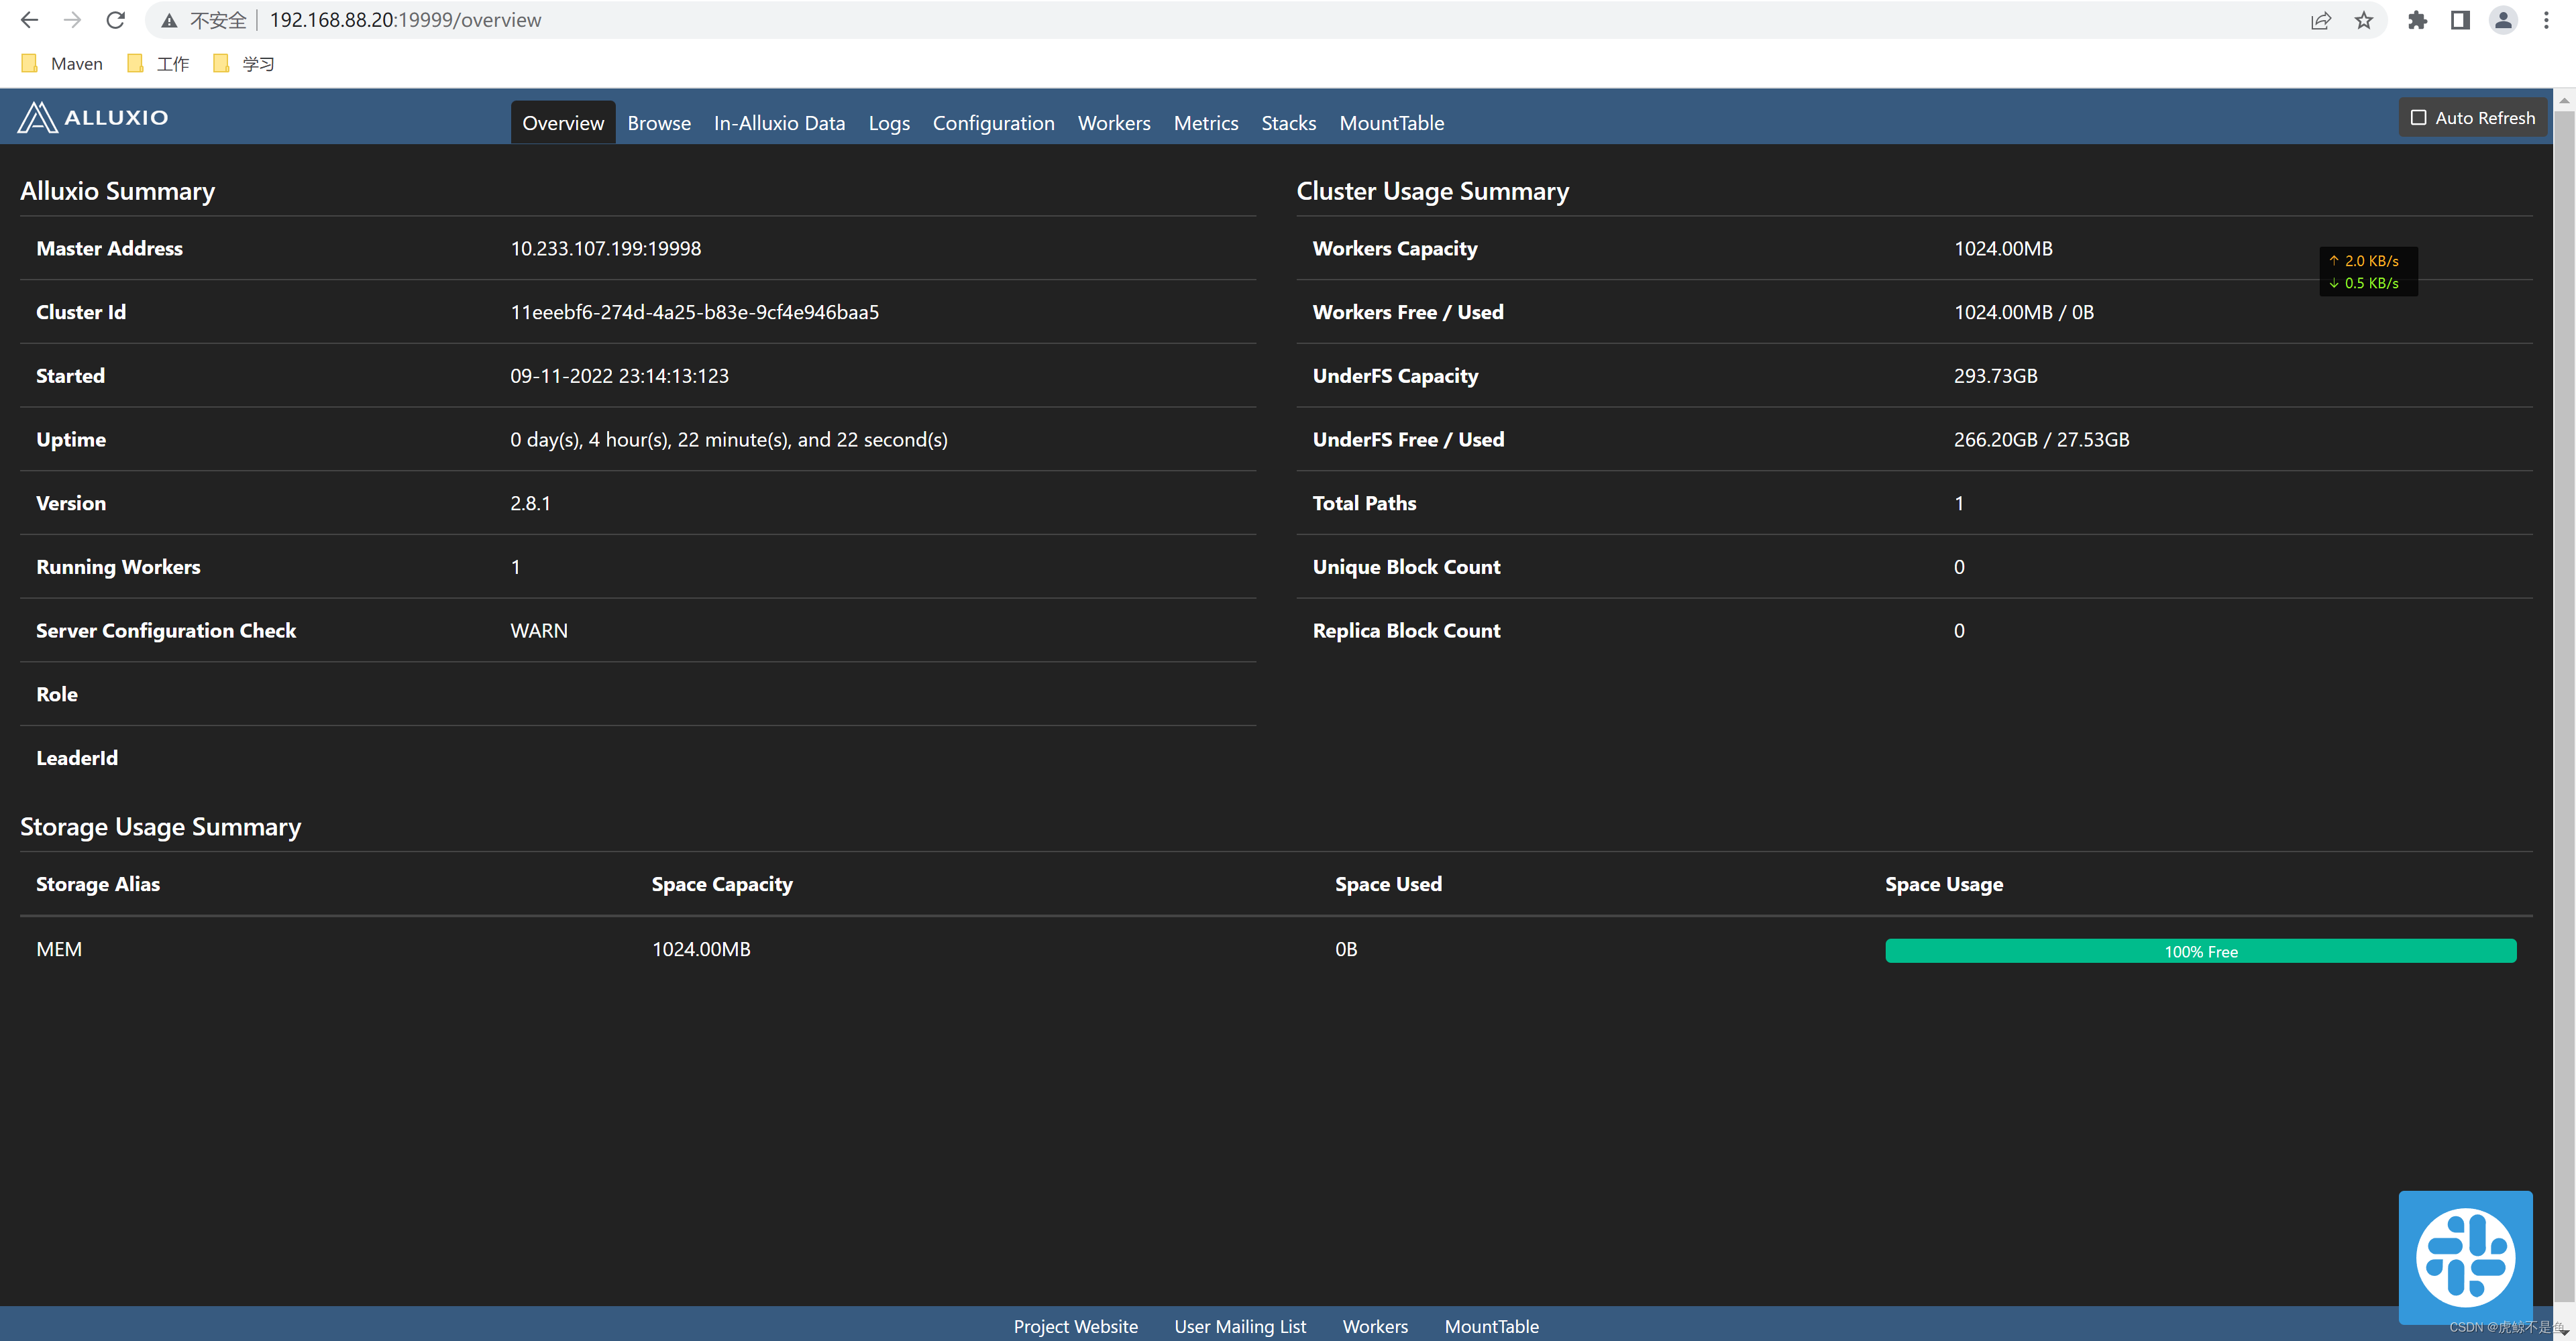
Task: Open the browser side panel icon
Action: click(x=2460, y=20)
